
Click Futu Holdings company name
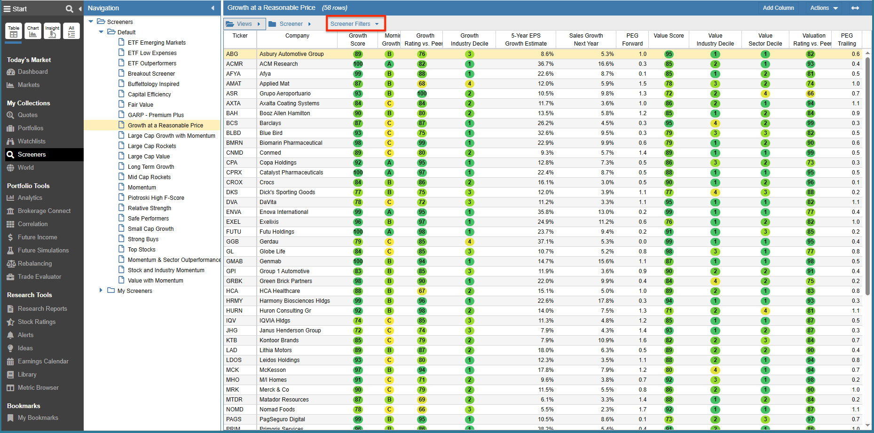pos(277,232)
